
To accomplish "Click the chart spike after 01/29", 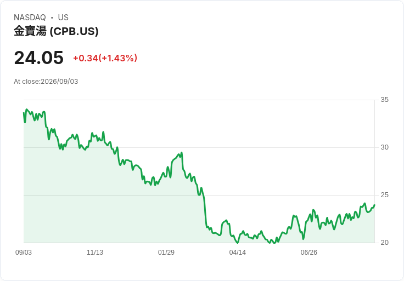I will [x=182, y=152].
